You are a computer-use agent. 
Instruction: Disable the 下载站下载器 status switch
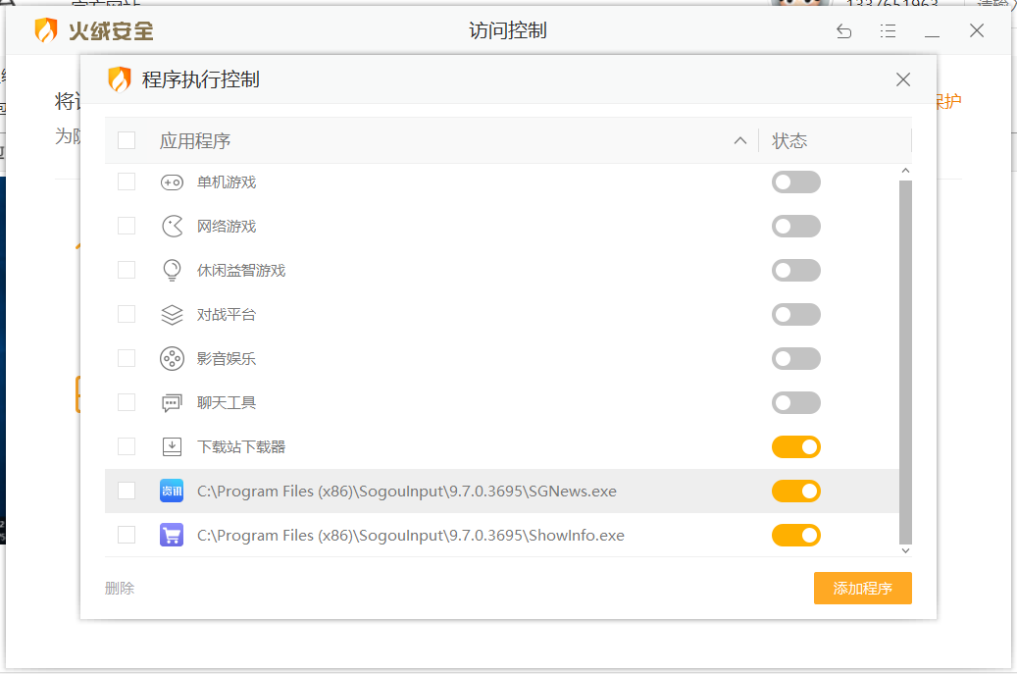[x=795, y=447]
